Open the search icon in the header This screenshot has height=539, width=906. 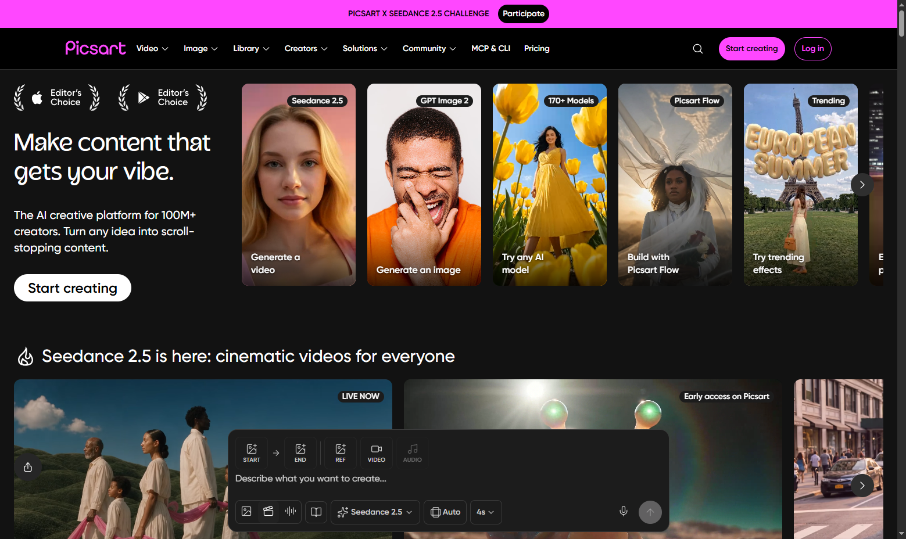[x=698, y=49]
